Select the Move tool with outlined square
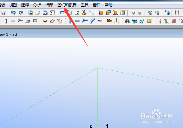The height and width of the screenshot is (128, 183). pyautogui.click(x=157, y=13)
